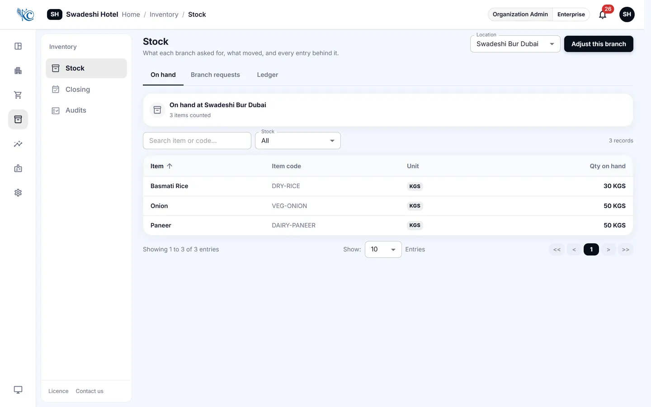651x407 pixels.
Task: Click the Organization Admin role badge
Action: [520, 14]
